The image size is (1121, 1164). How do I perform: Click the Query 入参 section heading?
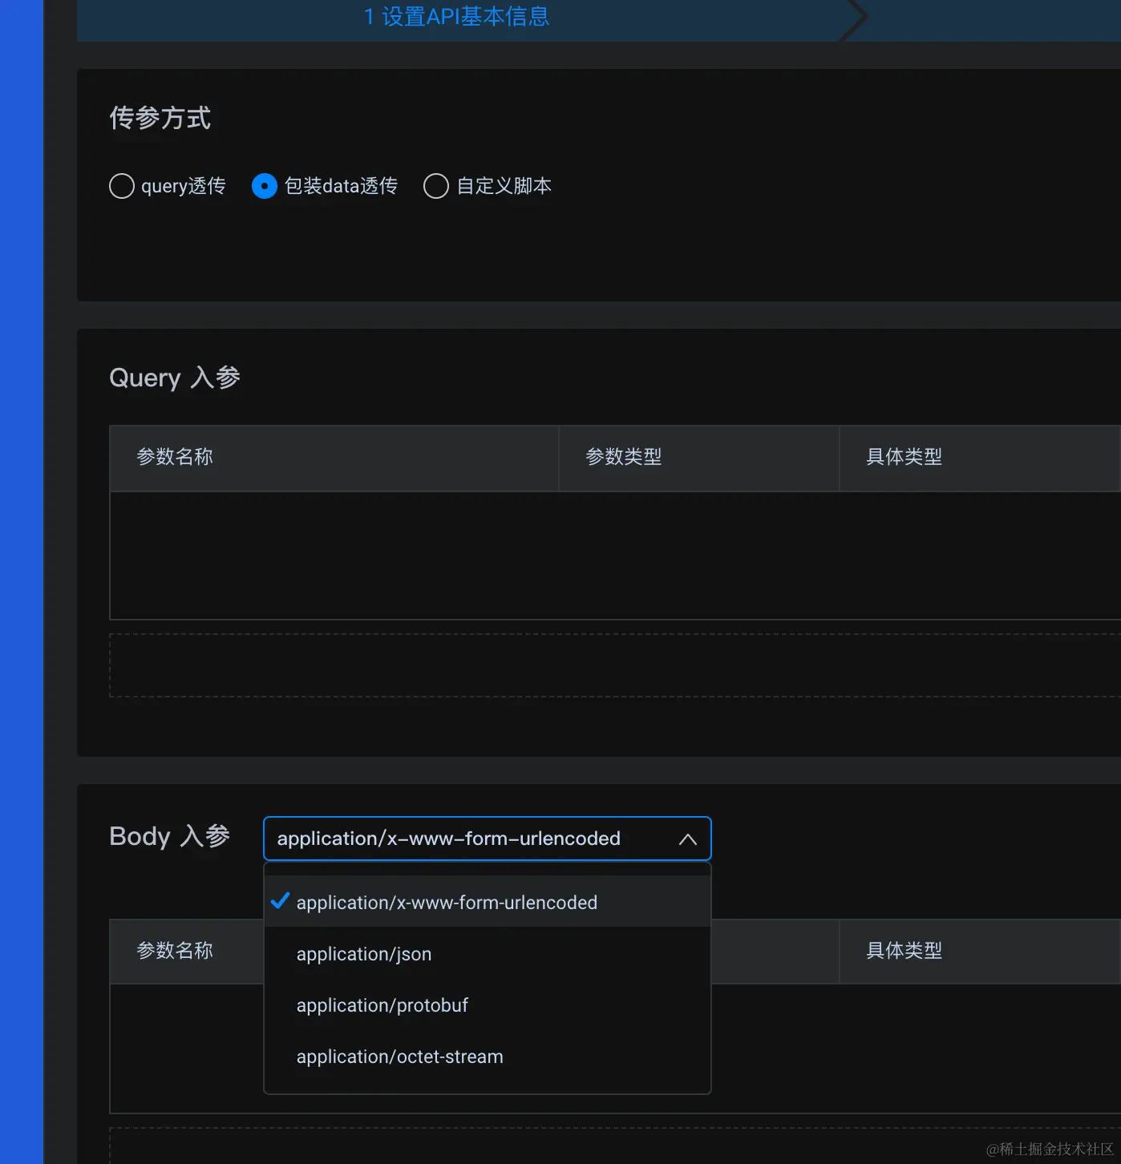pos(175,378)
